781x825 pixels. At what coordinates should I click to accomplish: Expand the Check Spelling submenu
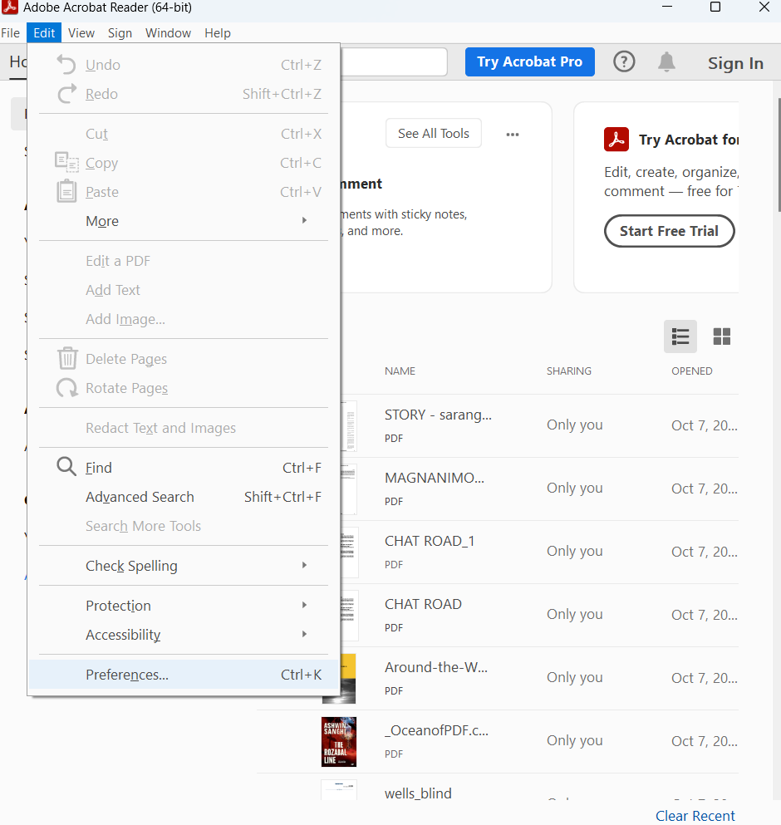183,566
